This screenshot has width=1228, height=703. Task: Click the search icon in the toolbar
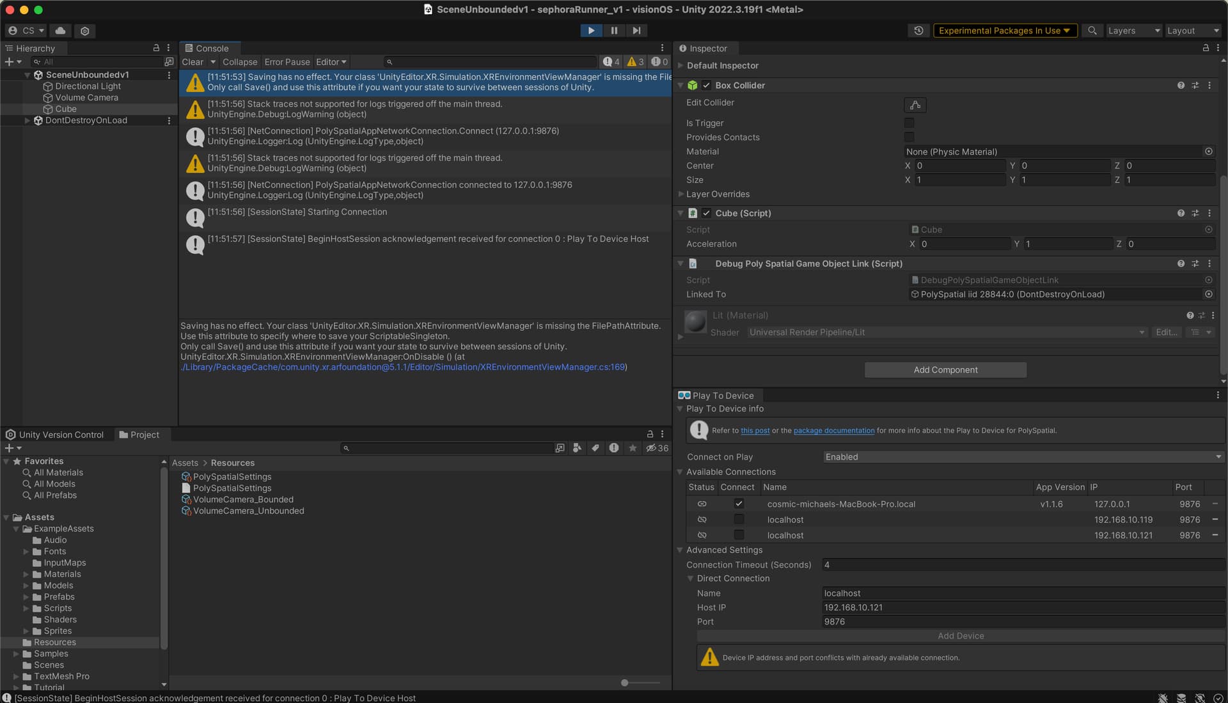click(x=1092, y=30)
